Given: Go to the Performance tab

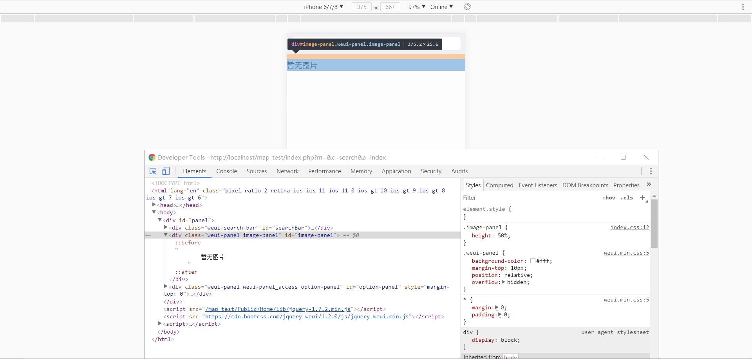Looking at the screenshot, I should coord(324,171).
